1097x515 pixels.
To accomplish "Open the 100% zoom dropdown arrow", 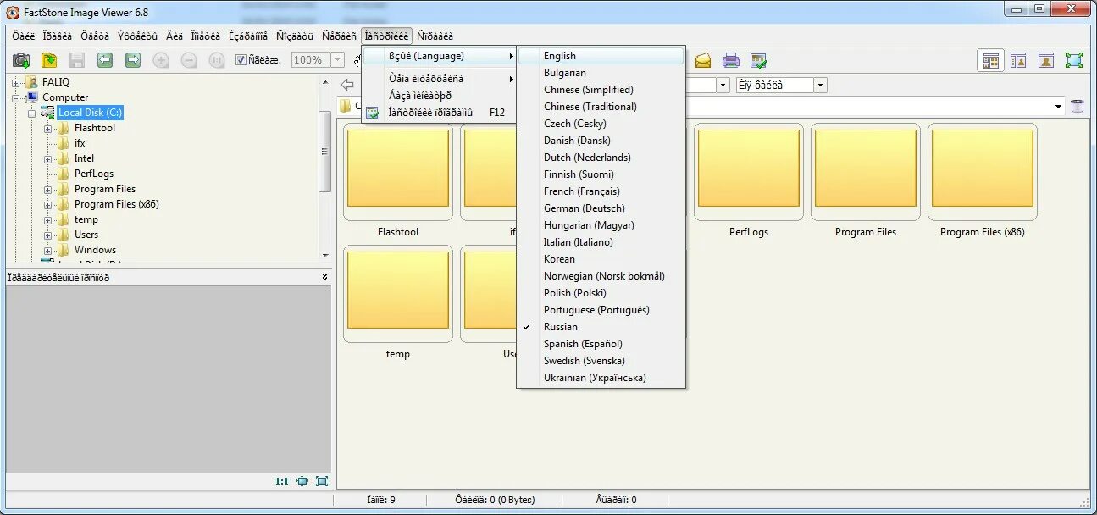I will click(x=338, y=60).
